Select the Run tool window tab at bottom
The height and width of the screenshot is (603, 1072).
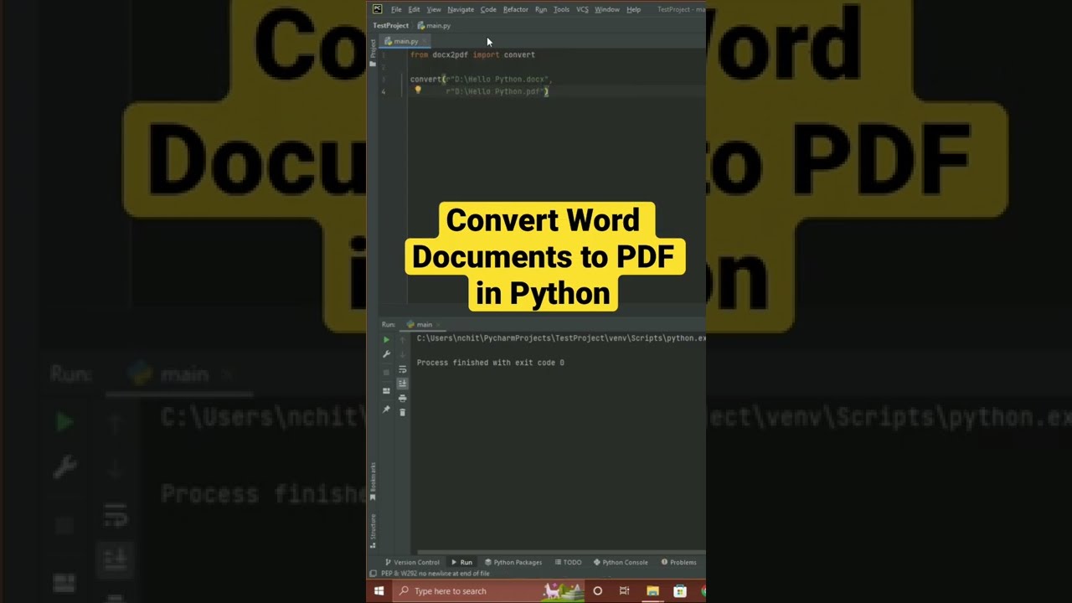click(461, 562)
